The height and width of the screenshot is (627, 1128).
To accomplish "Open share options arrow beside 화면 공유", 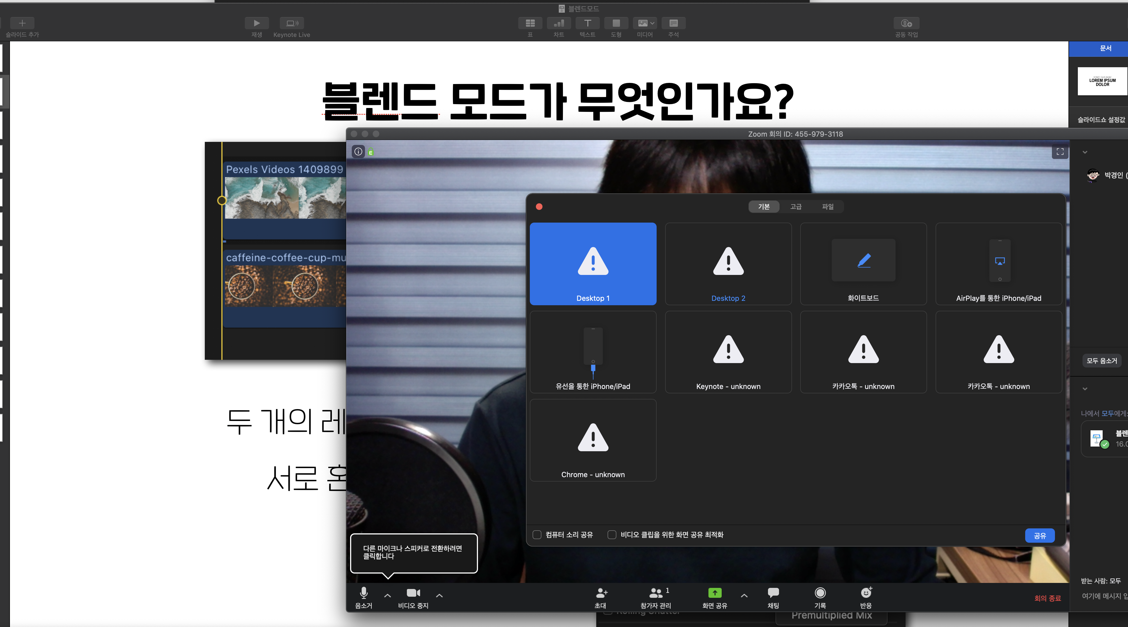I will (x=744, y=596).
